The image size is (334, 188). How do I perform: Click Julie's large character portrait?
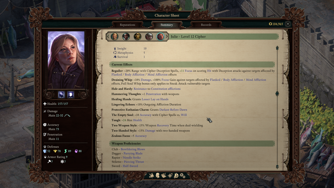point(66,60)
